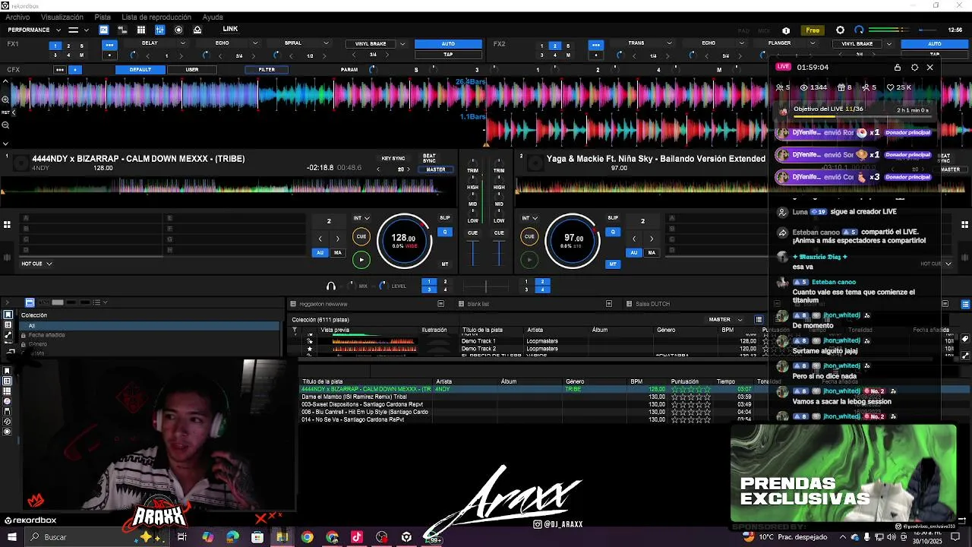Open the Visualización menu
Viewport: 972px width, 547px height.
(x=62, y=17)
